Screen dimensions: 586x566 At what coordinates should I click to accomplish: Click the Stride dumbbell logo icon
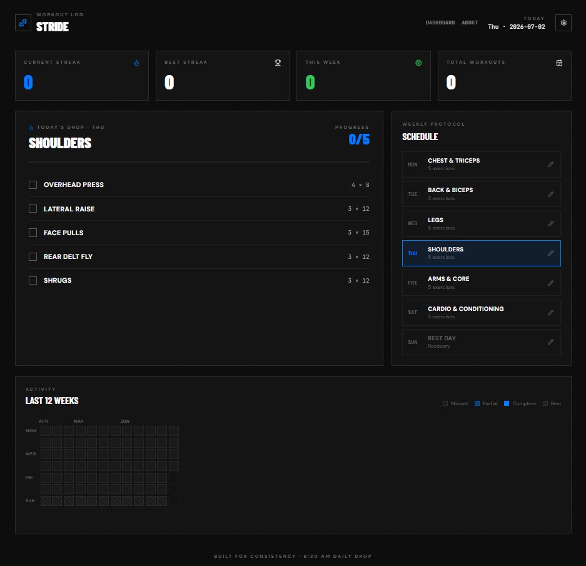[x=23, y=23]
